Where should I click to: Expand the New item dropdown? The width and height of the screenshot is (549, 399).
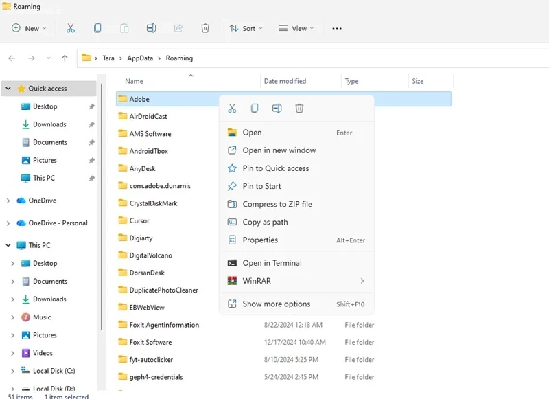29,28
